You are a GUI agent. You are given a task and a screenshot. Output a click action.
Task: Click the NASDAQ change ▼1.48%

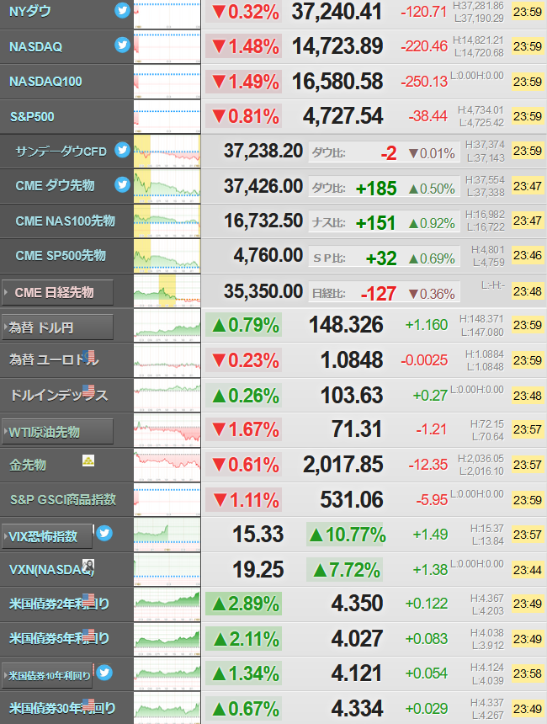click(244, 46)
